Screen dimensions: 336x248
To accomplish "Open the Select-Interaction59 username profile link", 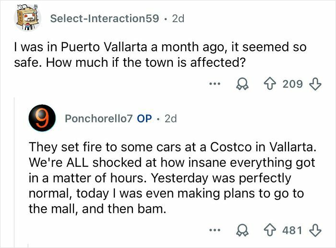I will 104,19.
